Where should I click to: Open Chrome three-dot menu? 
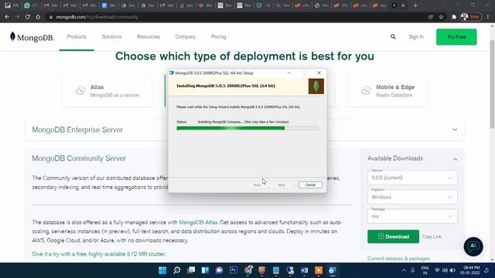[488, 17]
